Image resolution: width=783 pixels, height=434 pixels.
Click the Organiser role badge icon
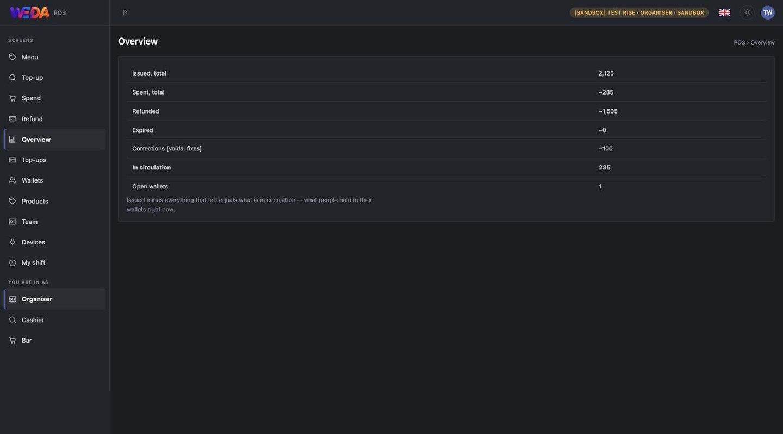pyautogui.click(x=13, y=299)
